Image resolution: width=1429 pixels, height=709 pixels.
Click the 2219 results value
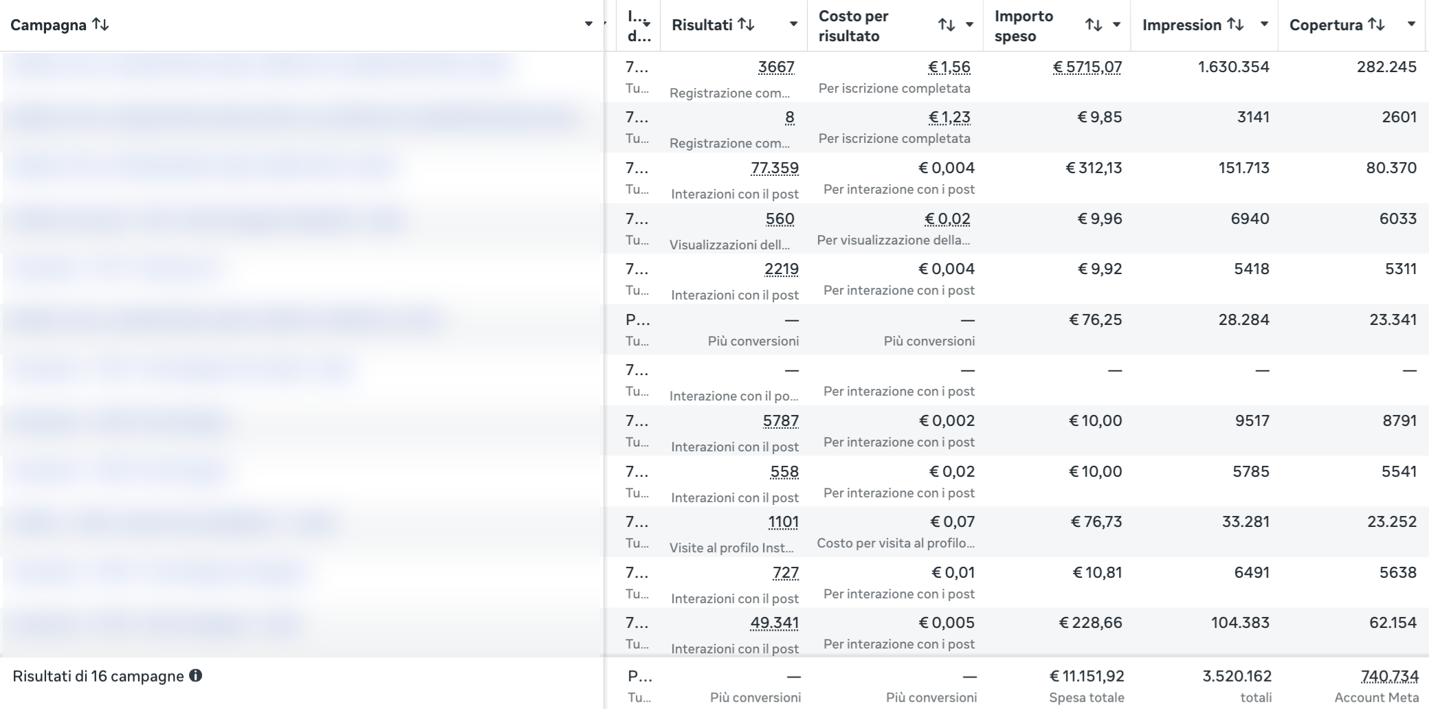(782, 269)
